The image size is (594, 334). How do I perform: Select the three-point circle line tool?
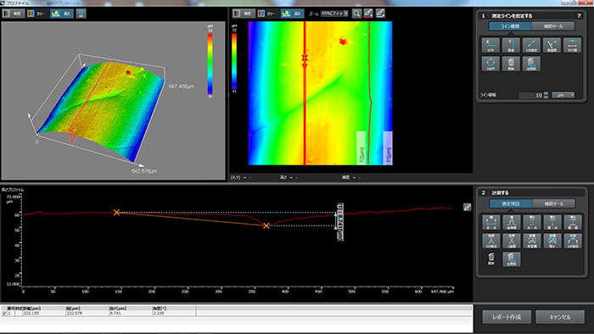tap(490, 64)
